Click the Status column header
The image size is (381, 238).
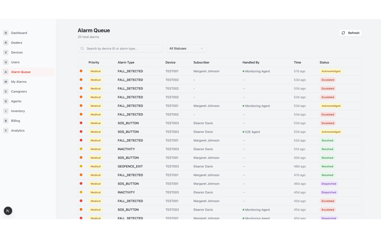pos(324,62)
